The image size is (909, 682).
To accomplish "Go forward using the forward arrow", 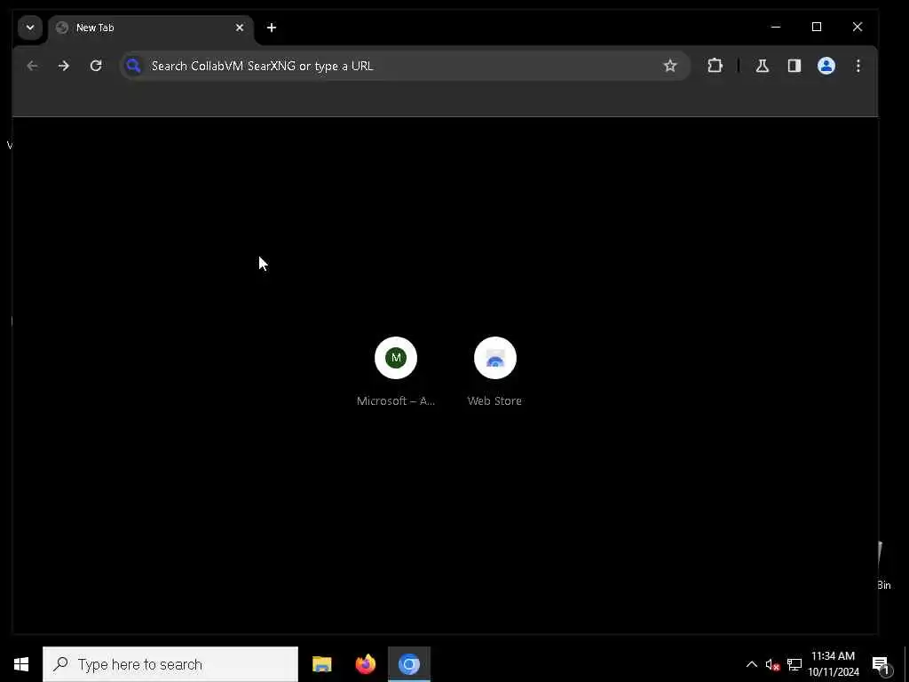I will pos(64,66).
